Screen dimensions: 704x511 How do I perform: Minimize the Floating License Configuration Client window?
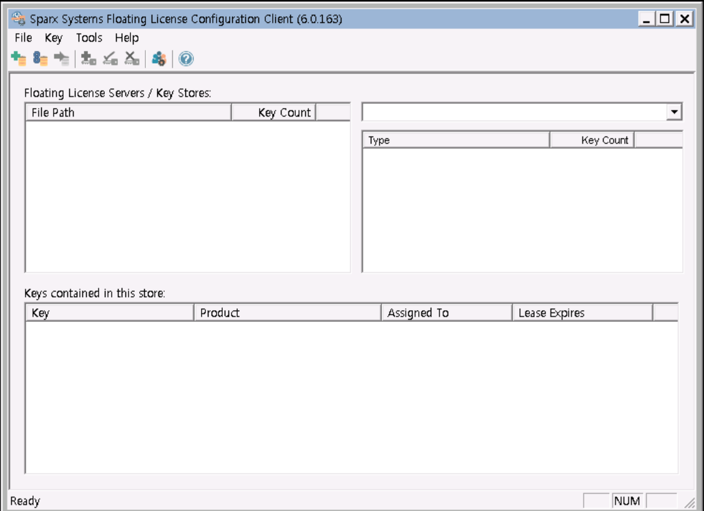tap(647, 19)
